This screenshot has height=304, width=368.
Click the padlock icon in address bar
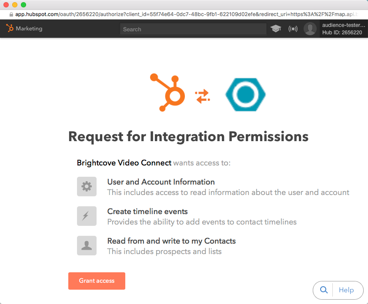11,14
